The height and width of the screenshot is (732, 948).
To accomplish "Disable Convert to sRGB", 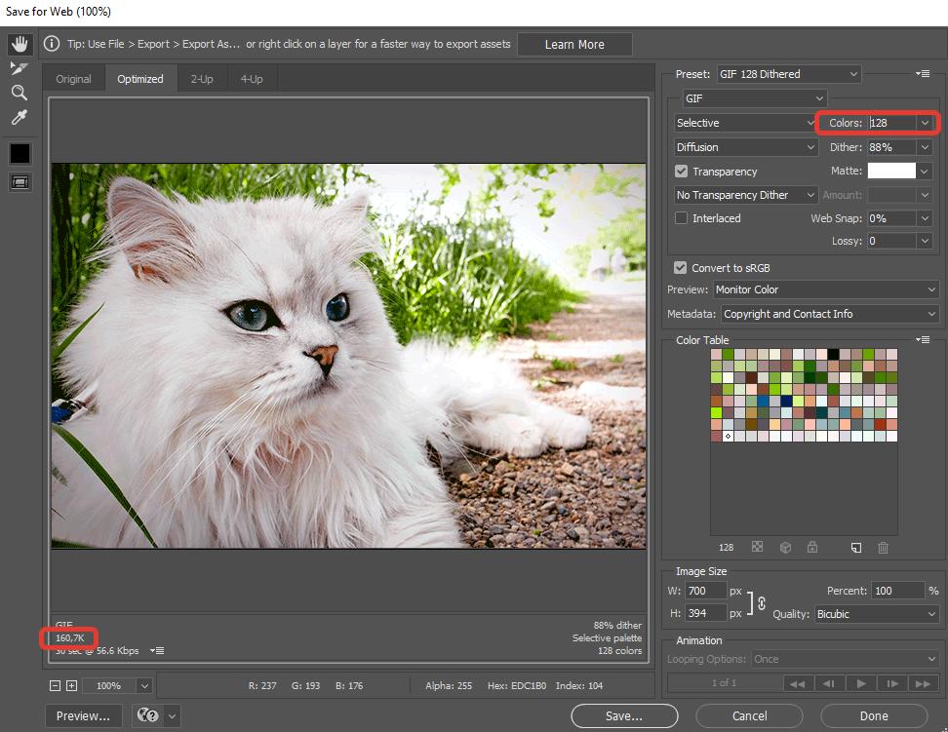I will tap(681, 268).
